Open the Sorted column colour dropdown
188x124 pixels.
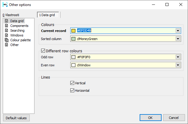pos(178,39)
